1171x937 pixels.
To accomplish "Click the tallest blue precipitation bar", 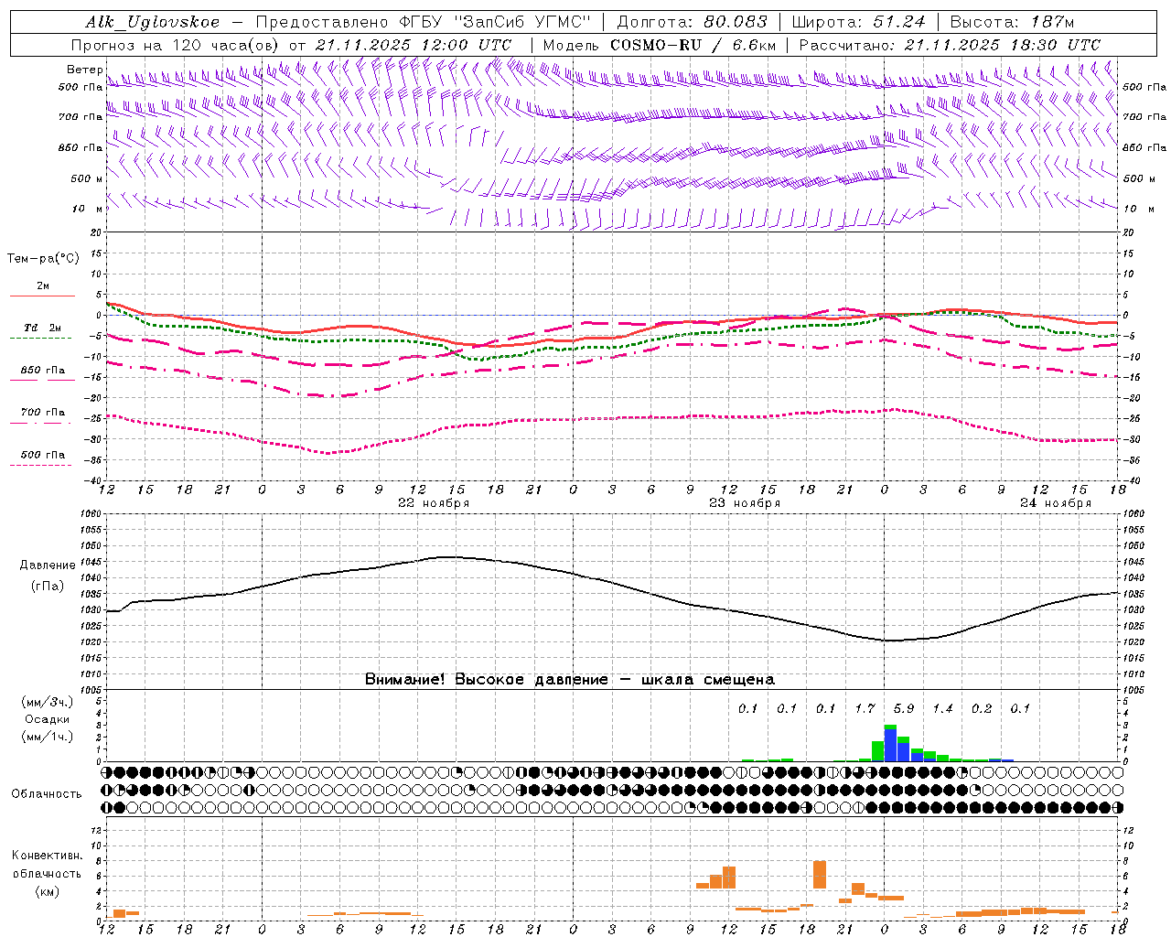I will [x=890, y=746].
